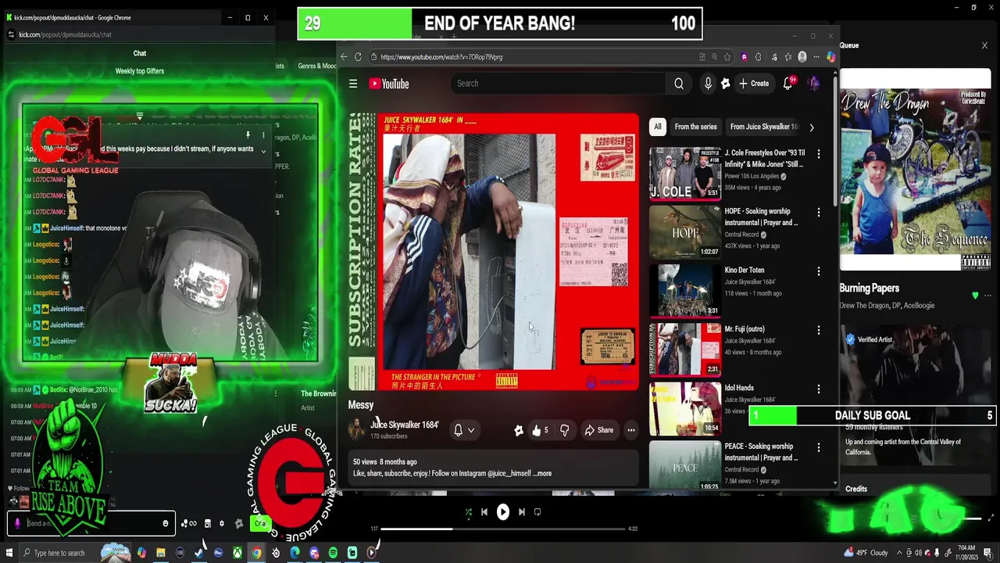Expand notification bell options for Juice Skywalker
1000x563 pixels.
tap(463, 430)
